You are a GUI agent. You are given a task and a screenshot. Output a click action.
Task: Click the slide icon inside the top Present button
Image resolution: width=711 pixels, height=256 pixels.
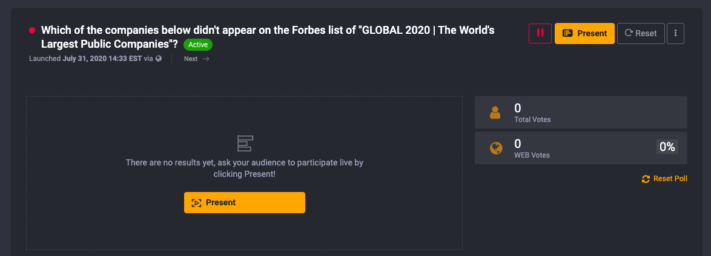point(567,33)
